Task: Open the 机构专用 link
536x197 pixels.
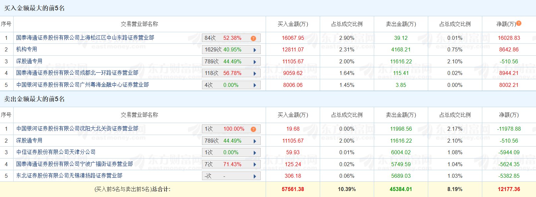Action: (27, 49)
